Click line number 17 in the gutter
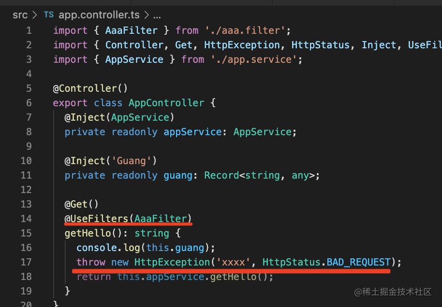The image size is (442, 307). point(26,262)
